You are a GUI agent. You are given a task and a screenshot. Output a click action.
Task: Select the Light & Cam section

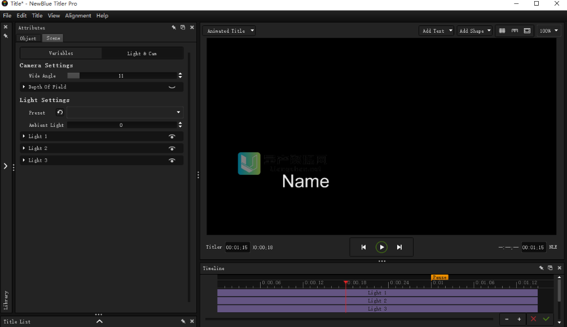coord(142,54)
